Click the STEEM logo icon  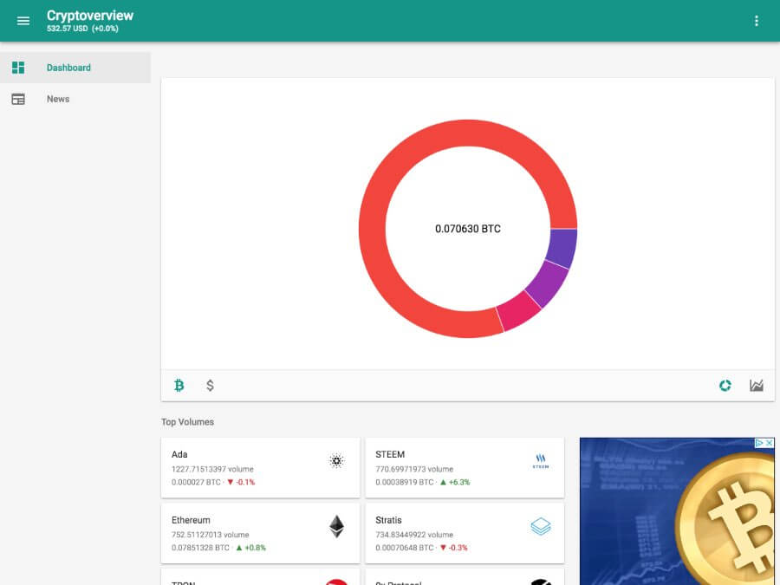541,461
